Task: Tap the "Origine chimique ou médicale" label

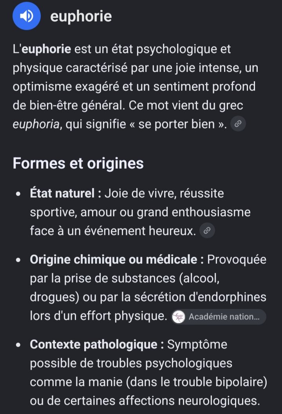Action: pyautogui.click(x=114, y=259)
